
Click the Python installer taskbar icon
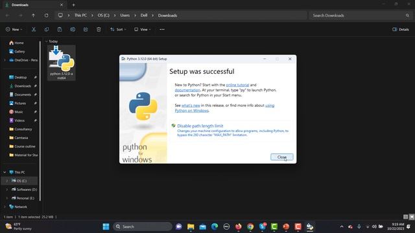[310, 227]
